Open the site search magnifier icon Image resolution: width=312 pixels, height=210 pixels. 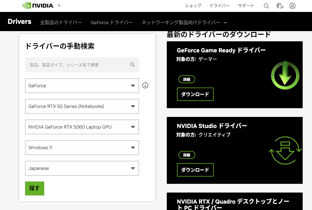coord(266,6)
